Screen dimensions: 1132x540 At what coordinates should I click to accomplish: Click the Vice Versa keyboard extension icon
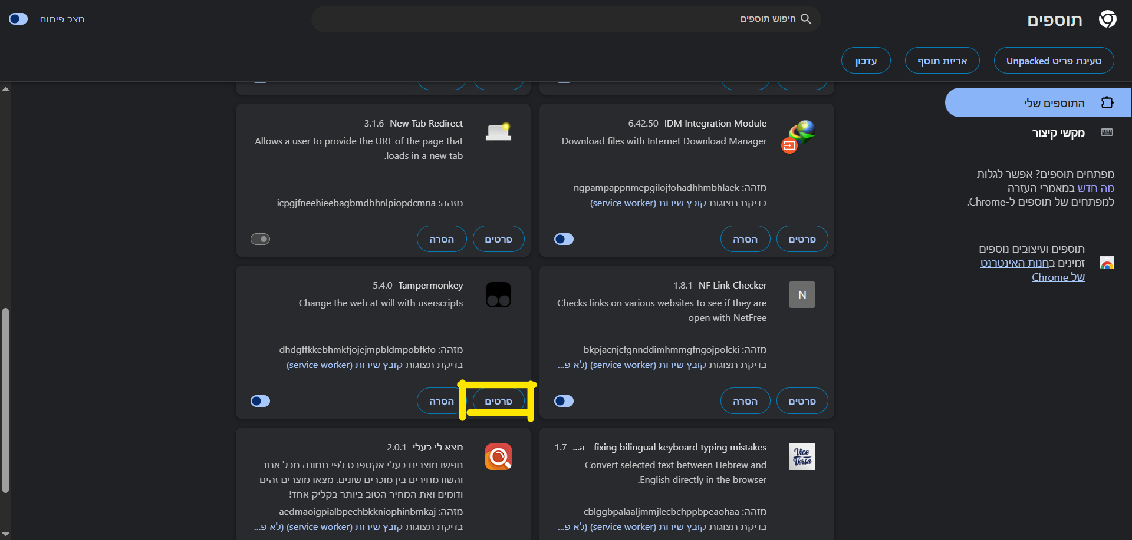coord(802,456)
